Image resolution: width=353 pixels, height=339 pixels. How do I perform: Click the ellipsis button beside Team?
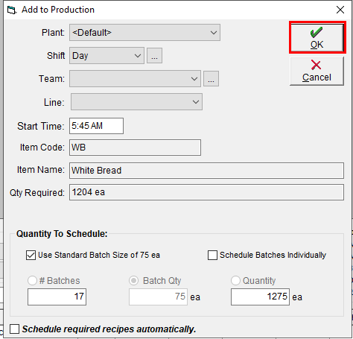[x=211, y=79]
